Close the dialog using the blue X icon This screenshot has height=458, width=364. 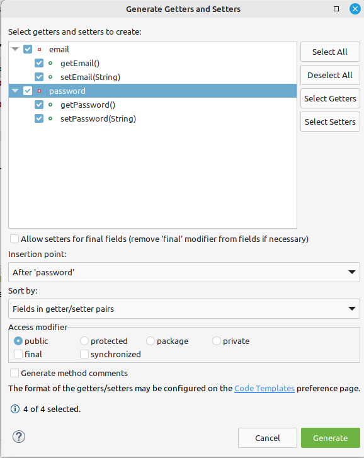click(x=355, y=9)
